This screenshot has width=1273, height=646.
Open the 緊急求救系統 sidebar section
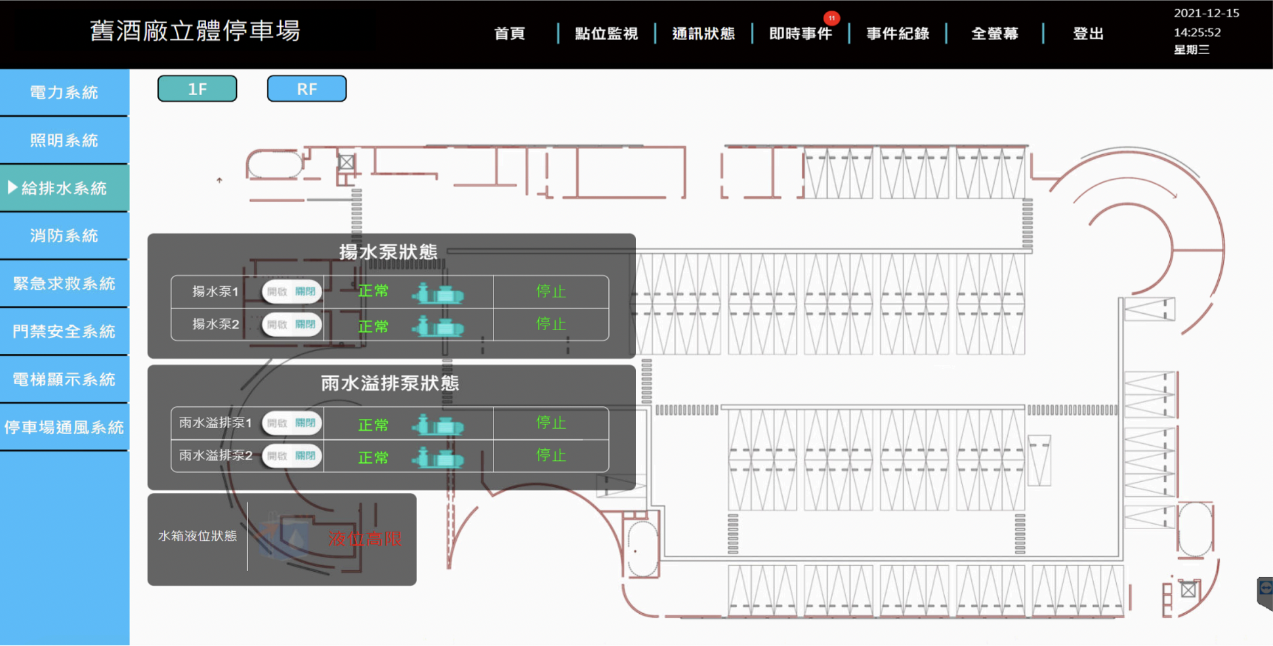point(64,284)
